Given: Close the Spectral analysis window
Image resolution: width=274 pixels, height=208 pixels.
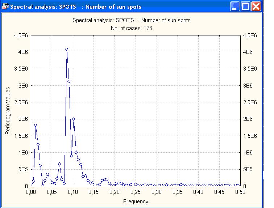Looking at the screenshot, I should 256,7.
